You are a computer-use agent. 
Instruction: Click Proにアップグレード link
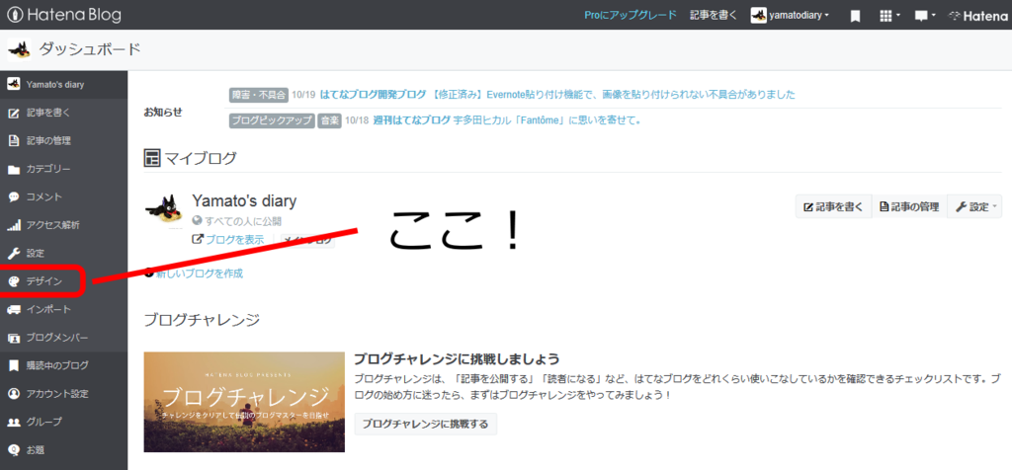(x=631, y=16)
